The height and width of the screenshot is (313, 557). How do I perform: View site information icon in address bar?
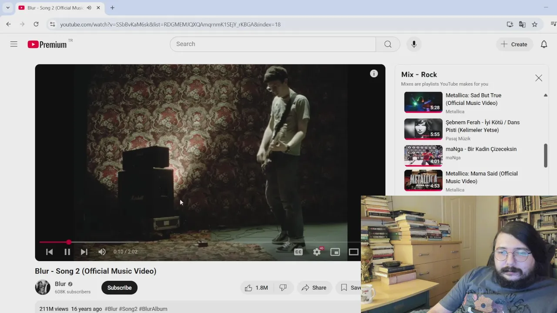pyautogui.click(x=52, y=24)
